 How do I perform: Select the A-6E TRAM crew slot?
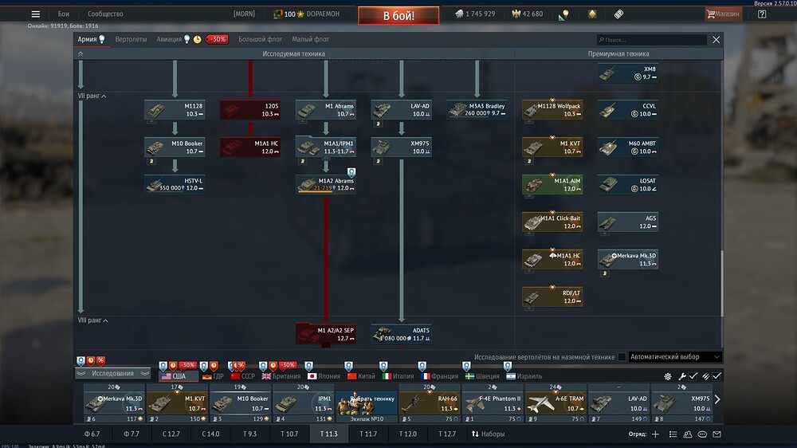[556, 403]
